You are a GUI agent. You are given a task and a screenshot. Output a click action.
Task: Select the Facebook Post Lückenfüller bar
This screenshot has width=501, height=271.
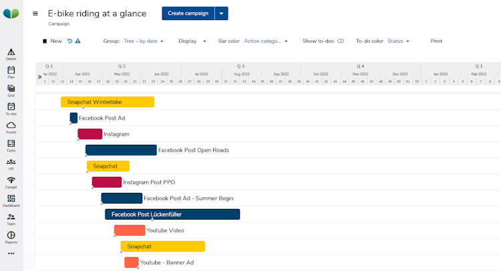172,214
